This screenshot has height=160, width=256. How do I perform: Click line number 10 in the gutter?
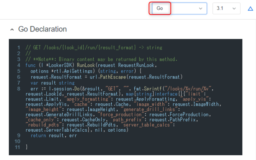tap(18, 141)
